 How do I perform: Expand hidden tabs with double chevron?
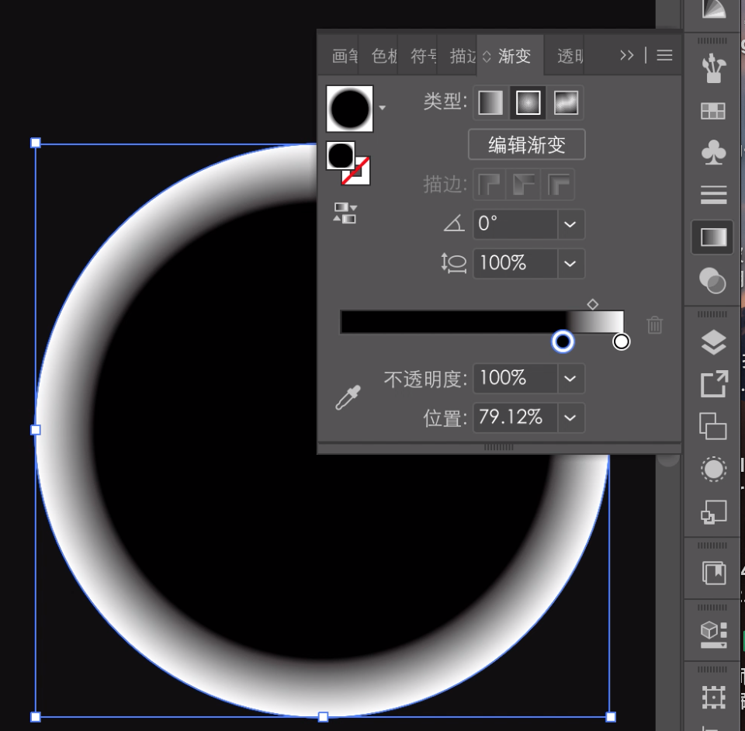627,56
